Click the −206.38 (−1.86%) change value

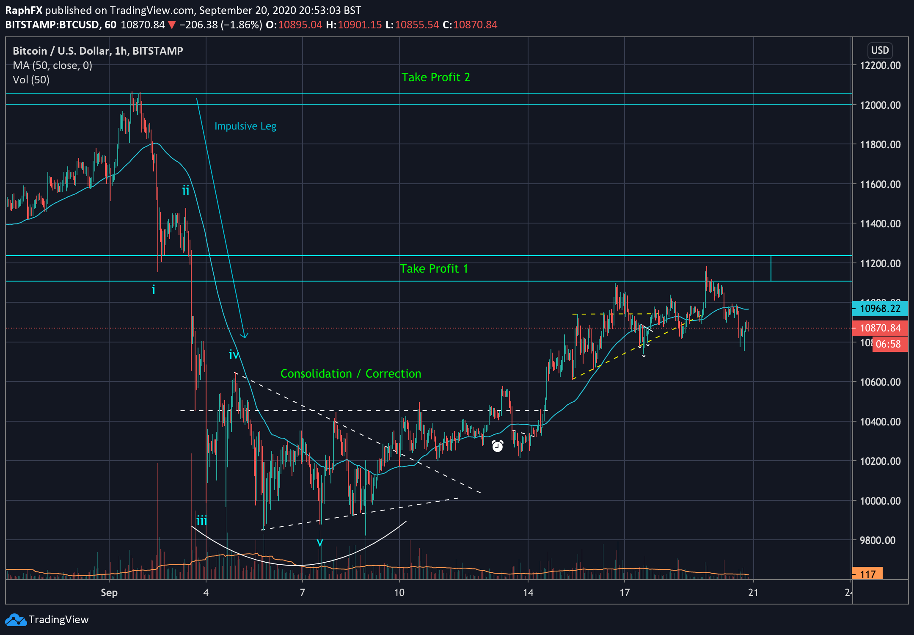pos(221,25)
